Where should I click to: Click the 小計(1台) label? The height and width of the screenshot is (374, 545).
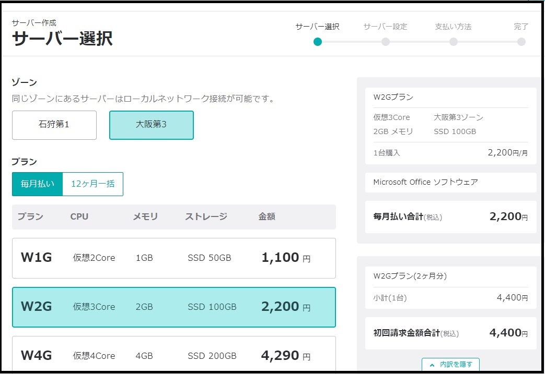tap(390, 298)
